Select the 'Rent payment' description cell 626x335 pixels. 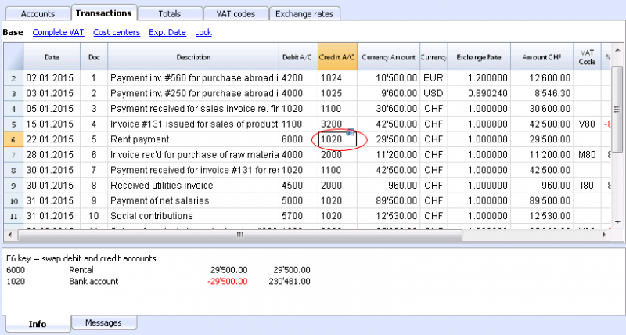pos(193,139)
